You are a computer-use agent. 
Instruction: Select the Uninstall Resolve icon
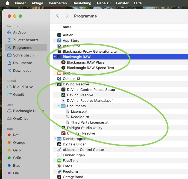(x=63, y=133)
